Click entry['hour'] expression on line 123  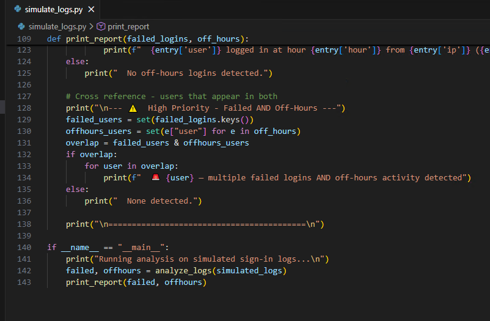coord(346,50)
